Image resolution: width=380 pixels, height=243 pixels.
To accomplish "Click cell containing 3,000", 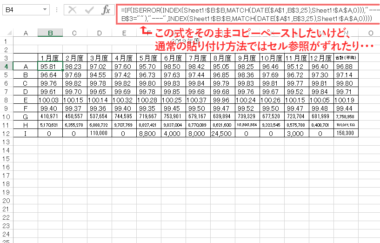I will [297, 134].
